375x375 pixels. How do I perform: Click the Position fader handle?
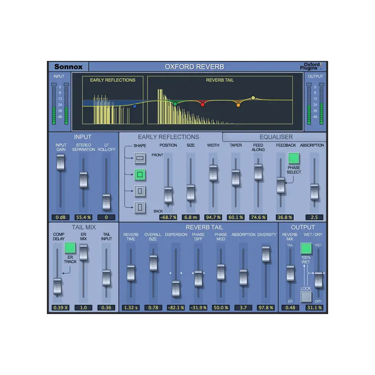click(168, 195)
